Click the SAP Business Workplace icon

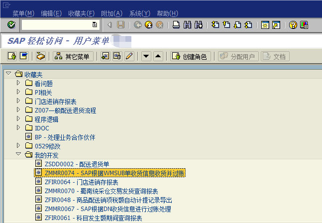[x=41, y=56]
